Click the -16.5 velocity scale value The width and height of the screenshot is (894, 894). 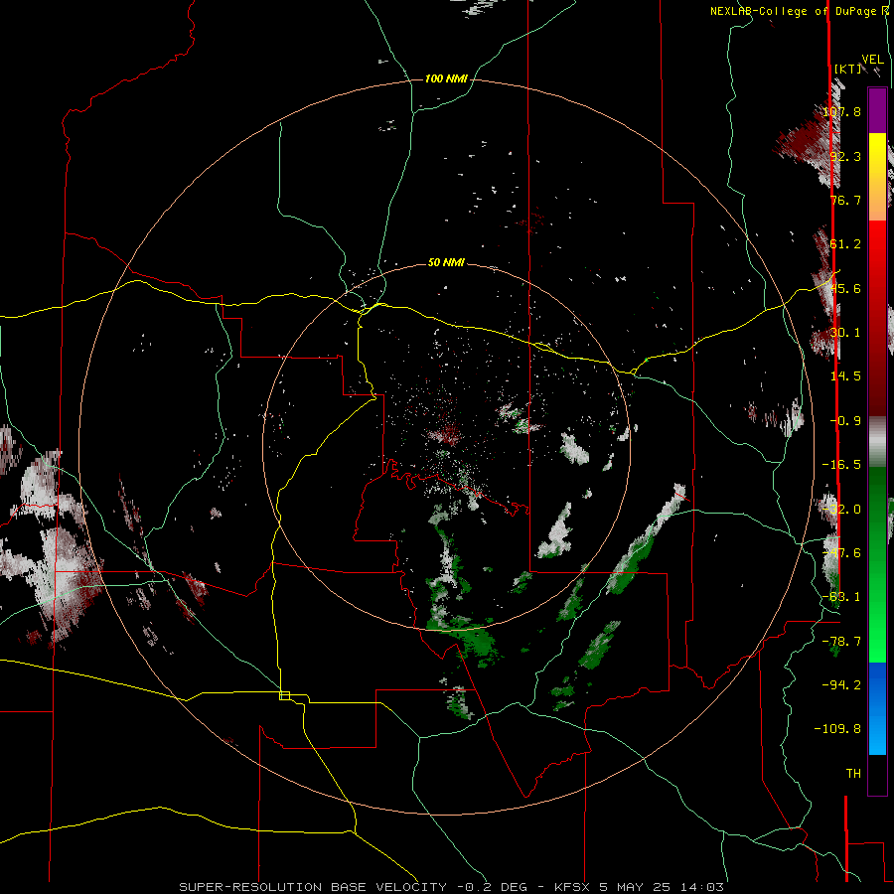pyautogui.click(x=841, y=465)
